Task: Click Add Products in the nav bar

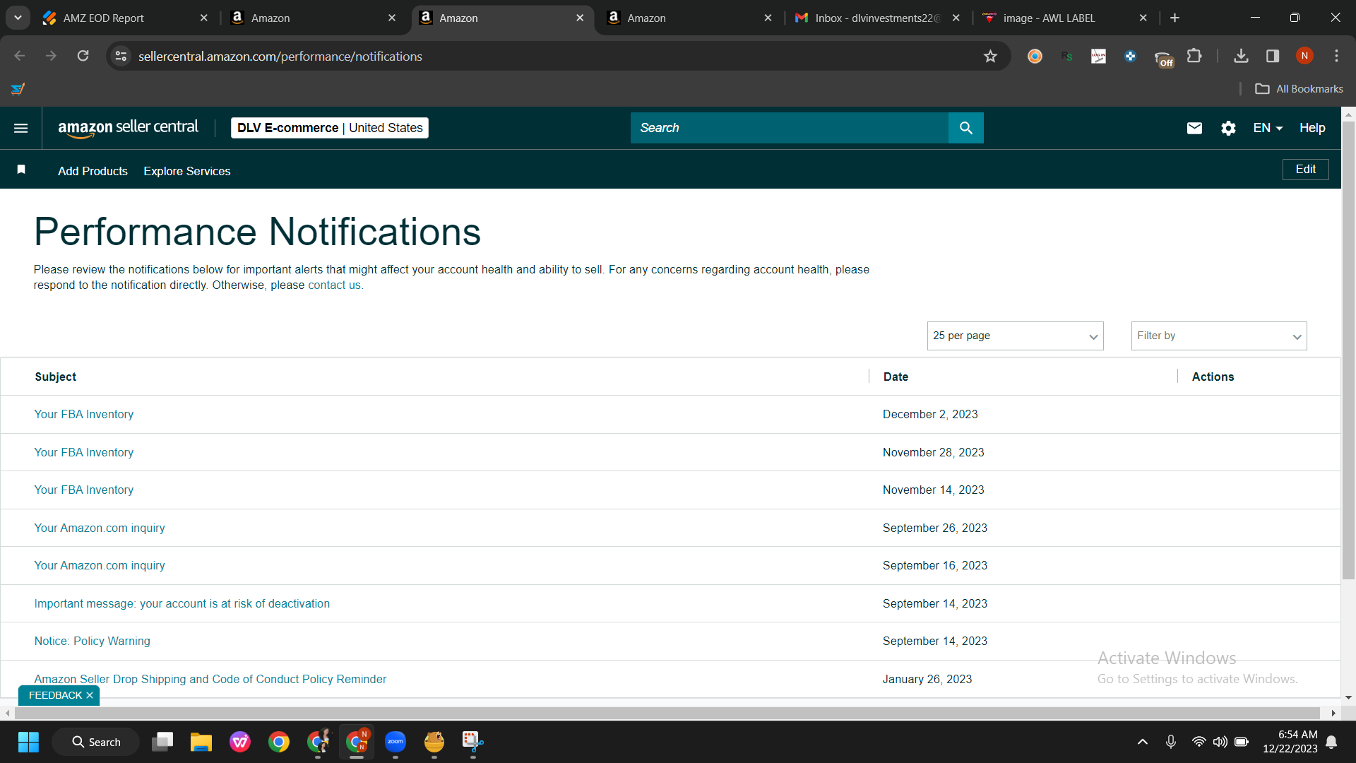Action: click(93, 171)
